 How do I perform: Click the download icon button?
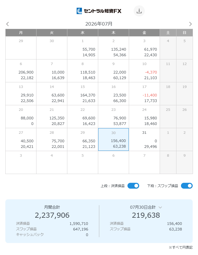[x=139, y=11]
